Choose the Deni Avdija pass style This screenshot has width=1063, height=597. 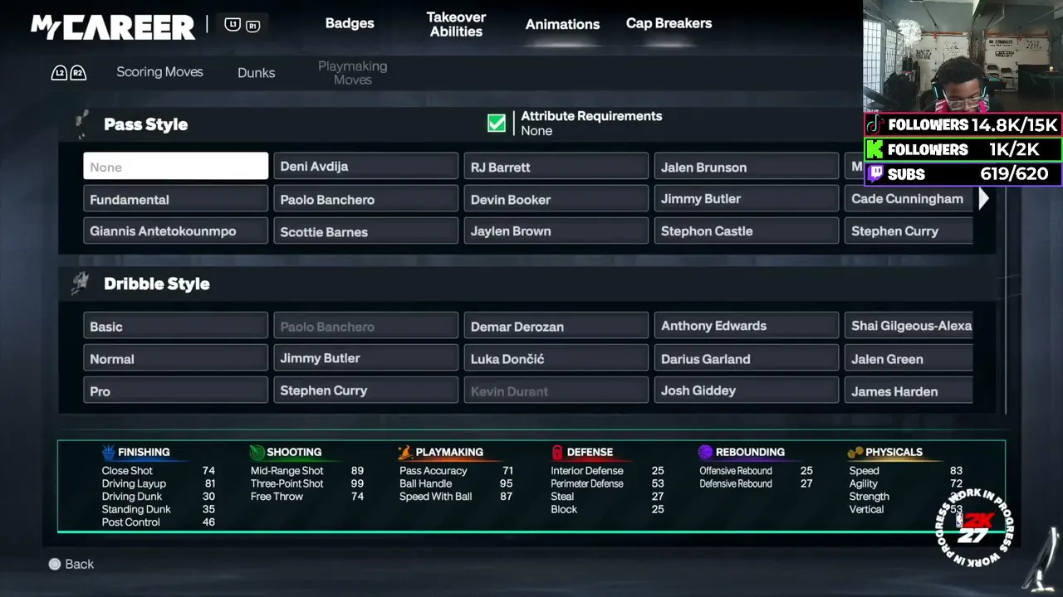(365, 167)
